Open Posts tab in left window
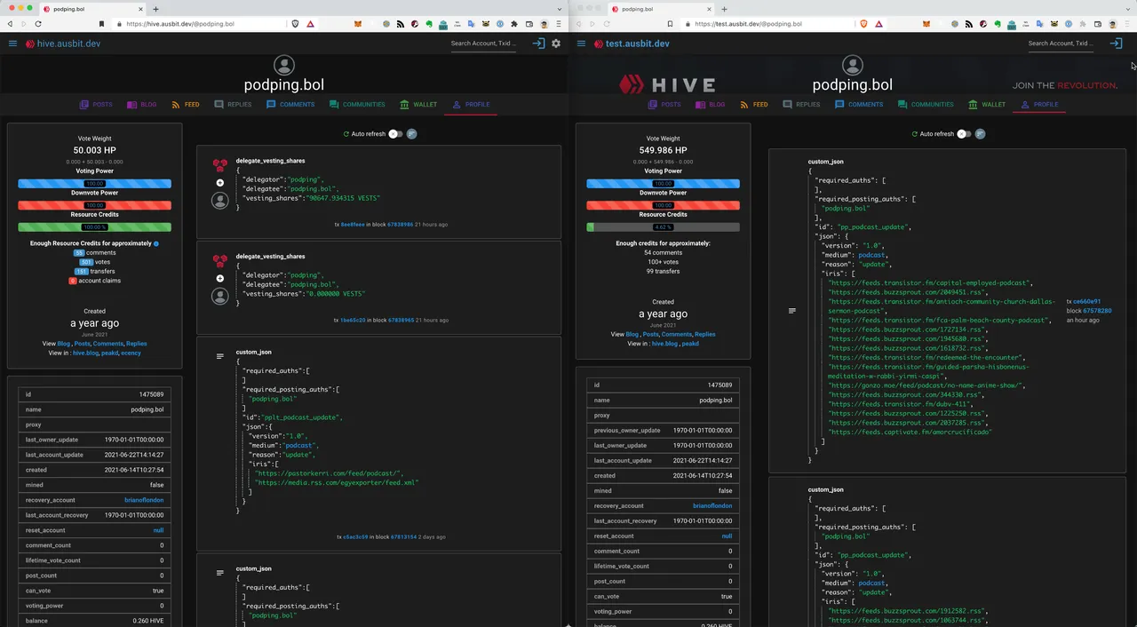 click(96, 105)
